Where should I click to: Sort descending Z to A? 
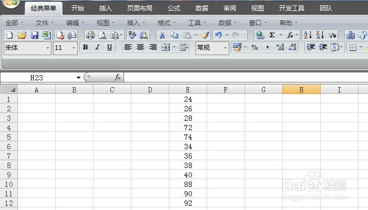[x=320, y=35]
